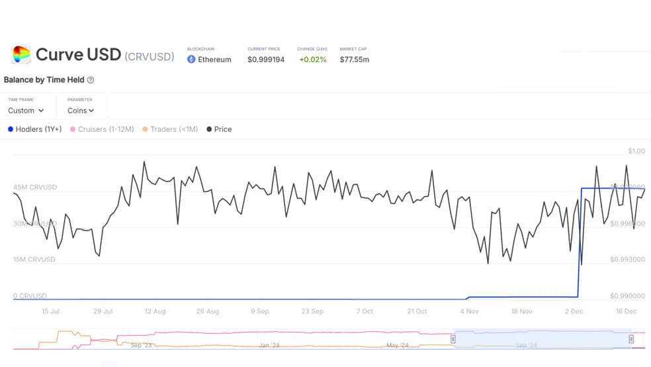Click the highlighted range selection in navigator
This screenshot has height=367, width=651.
coord(542,339)
